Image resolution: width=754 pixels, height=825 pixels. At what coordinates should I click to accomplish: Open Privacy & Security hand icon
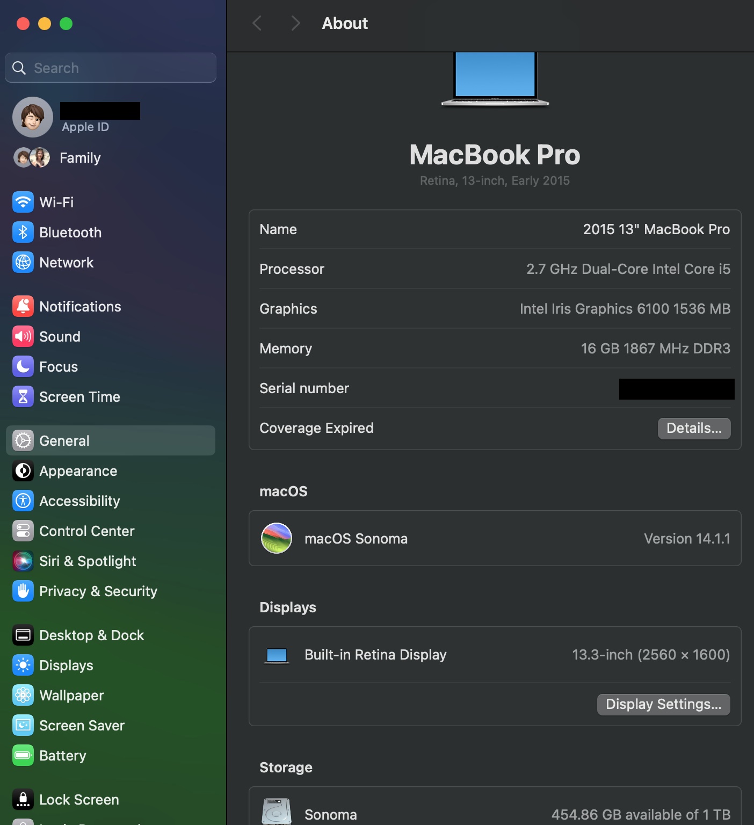[x=23, y=591]
